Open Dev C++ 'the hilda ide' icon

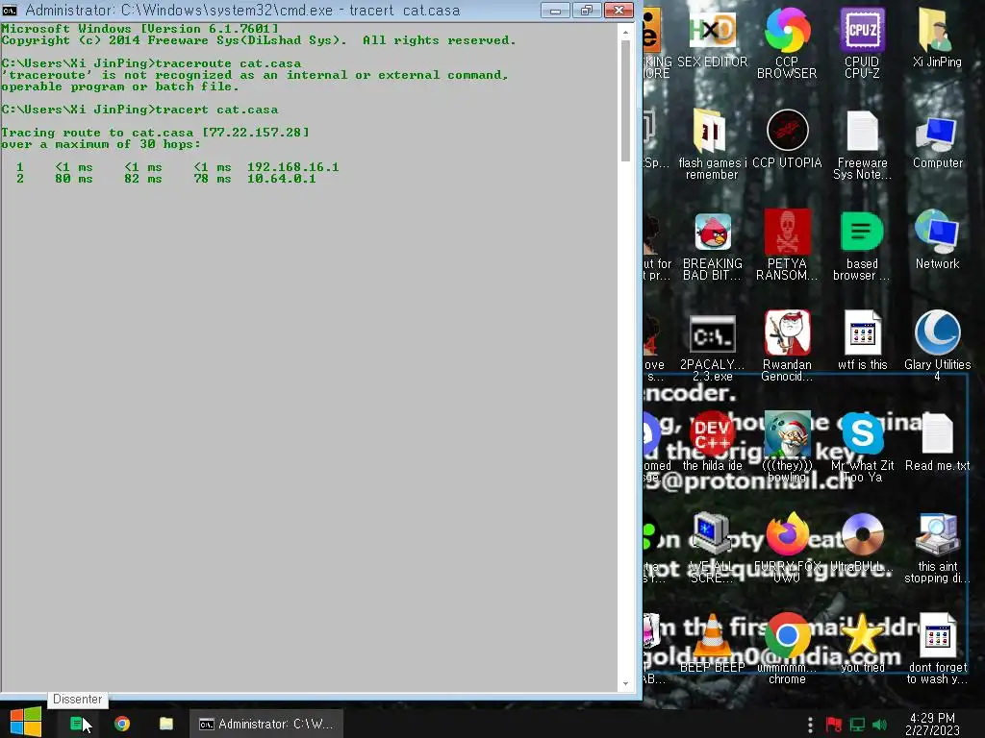coord(712,442)
